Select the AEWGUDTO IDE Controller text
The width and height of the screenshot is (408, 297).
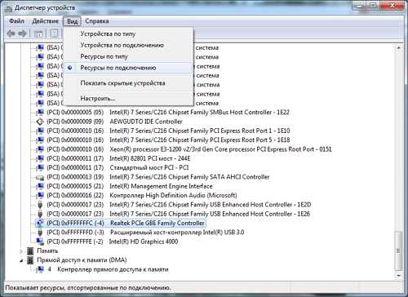tap(146, 122)
